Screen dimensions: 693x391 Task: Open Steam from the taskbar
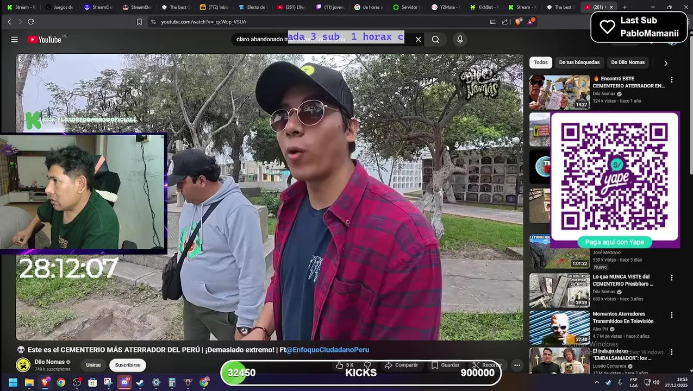coord(140,383)
